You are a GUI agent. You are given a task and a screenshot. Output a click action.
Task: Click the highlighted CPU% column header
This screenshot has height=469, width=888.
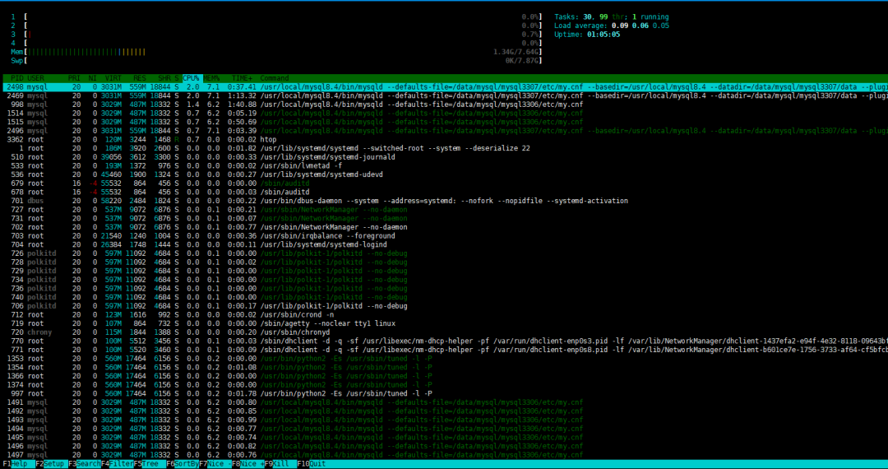click(191, 78)
